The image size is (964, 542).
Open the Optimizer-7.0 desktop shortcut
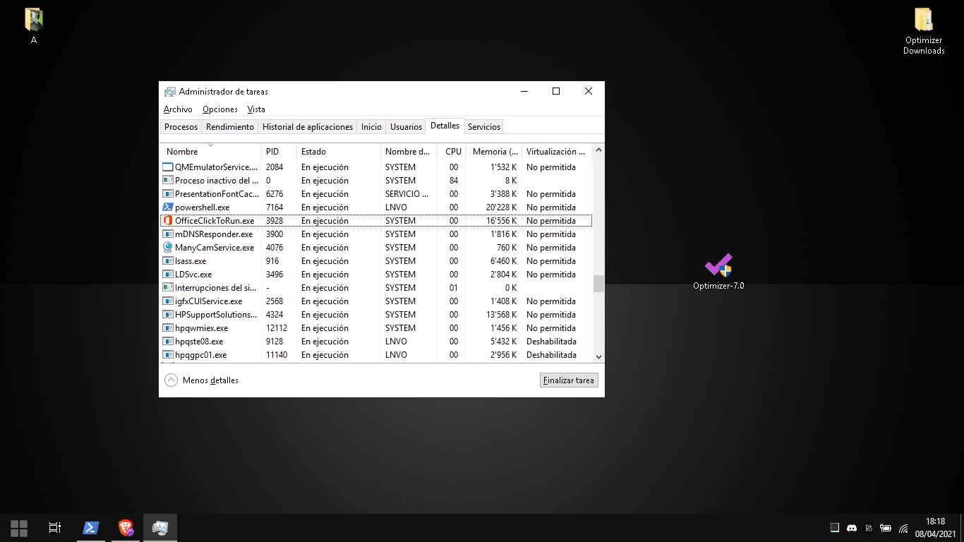718,272
